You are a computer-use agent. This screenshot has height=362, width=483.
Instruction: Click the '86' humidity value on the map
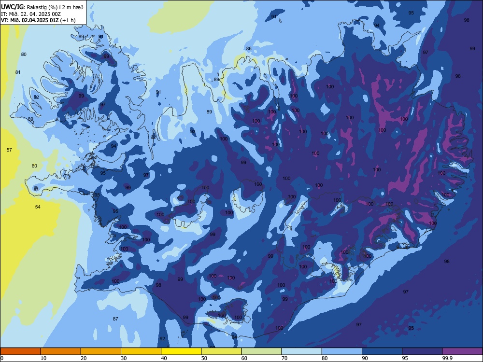tap(249, 48)
